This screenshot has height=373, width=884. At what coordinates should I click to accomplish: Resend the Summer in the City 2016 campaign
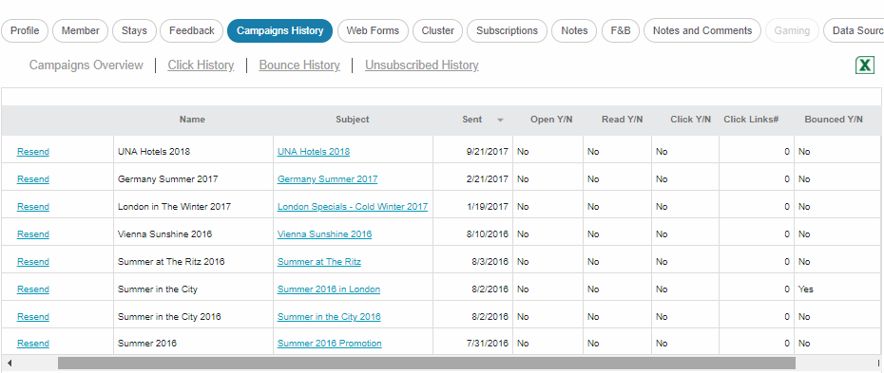click(x=32, y=317)
